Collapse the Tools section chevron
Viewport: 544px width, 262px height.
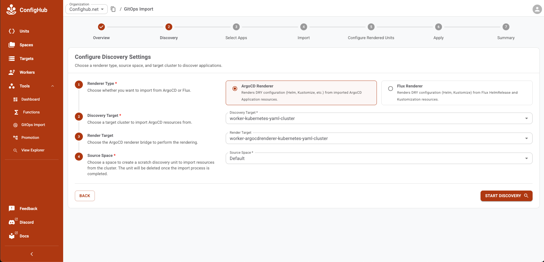tap(53, 86)
